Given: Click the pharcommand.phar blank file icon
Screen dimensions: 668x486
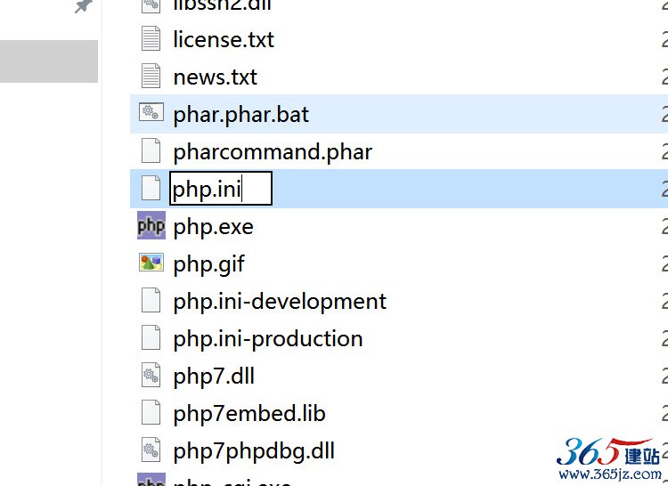Looking at the screenshot, I should coord(151,150).
